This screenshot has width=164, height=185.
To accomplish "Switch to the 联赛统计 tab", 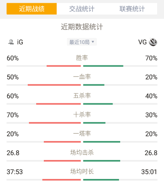I will 132,9.
